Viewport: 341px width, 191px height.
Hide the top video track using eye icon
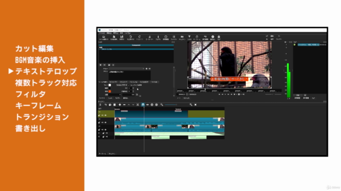(x=105, y=116)
